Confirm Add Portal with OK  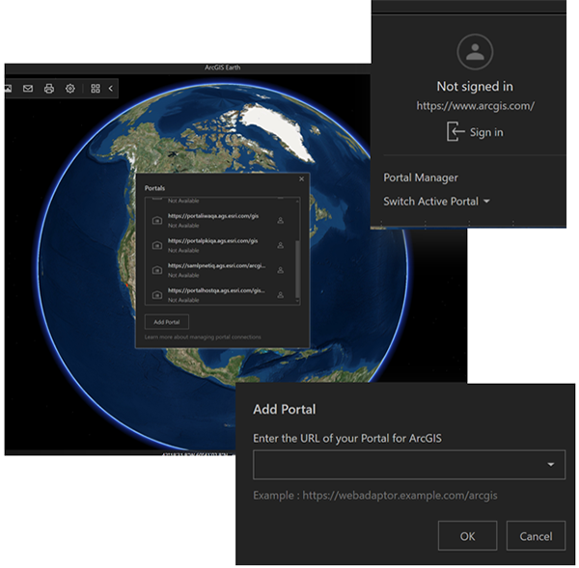tap(467, 536)
